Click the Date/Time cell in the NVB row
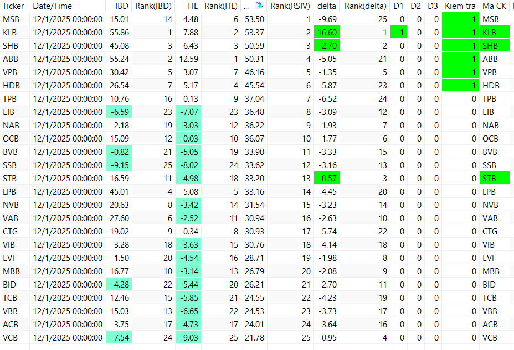This screenshot has height=350, width=514. pos(68,205)
